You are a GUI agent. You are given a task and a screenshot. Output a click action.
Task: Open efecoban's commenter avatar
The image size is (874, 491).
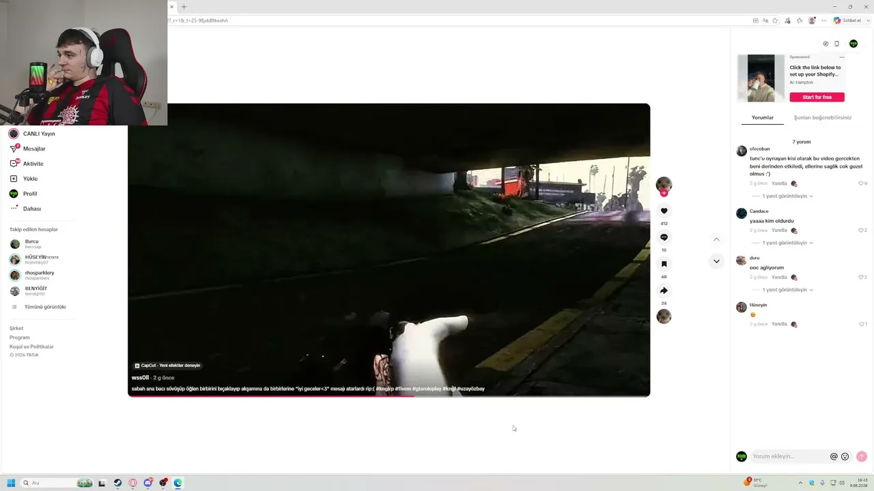point(742,151)
